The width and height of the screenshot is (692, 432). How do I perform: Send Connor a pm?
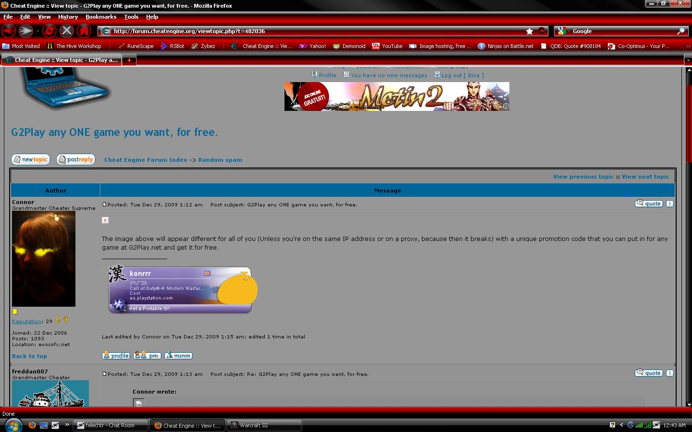click(x=147, y=356)
